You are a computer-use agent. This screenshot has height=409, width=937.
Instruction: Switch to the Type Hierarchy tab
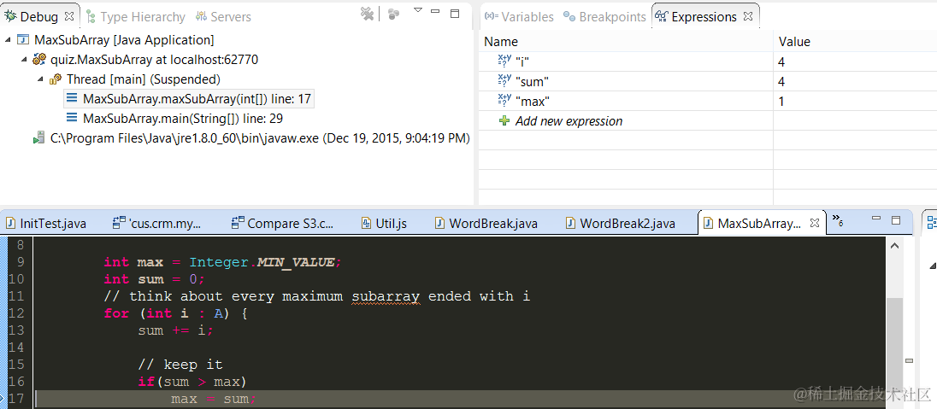tap(136, 17)
